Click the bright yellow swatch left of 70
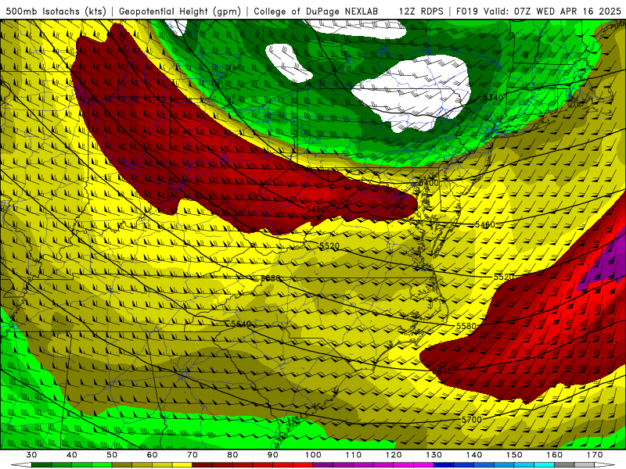The height and width of the screenshot is (469, 626). [x=182, y=465]
